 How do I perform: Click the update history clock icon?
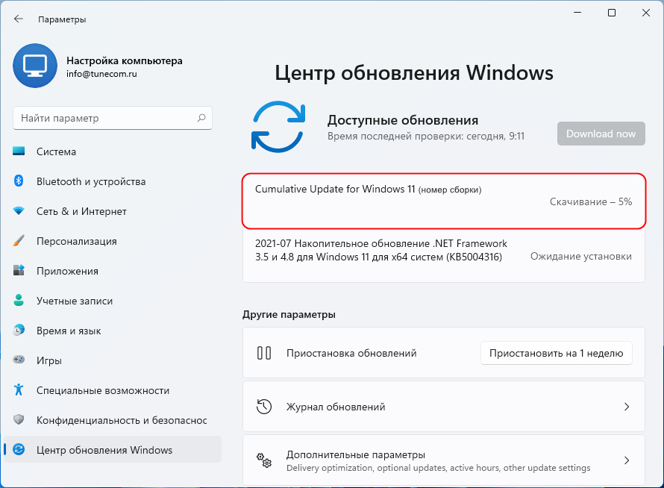(264, 407)
